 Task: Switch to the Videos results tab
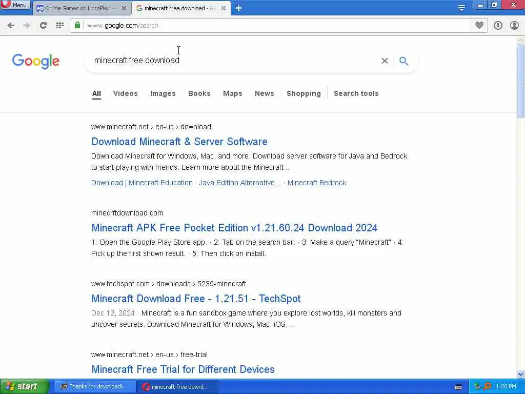(126, 93)
